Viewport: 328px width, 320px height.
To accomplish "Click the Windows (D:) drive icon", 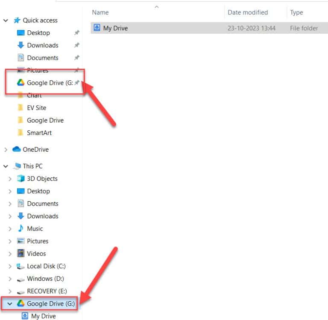I will click(x=20, y=279).
